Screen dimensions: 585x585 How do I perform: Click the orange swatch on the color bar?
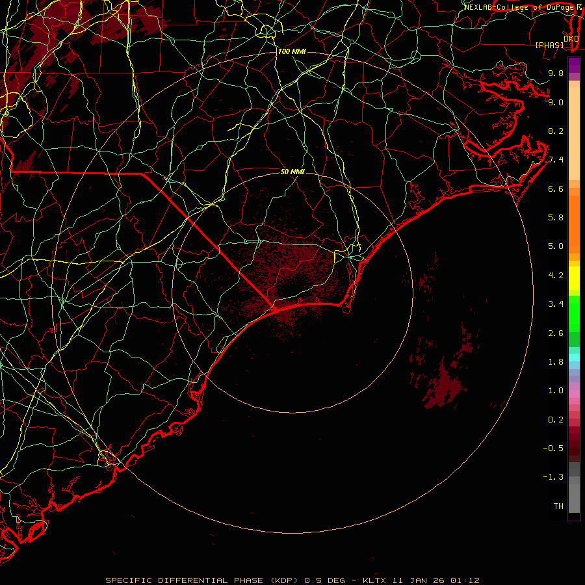point(574,225)
